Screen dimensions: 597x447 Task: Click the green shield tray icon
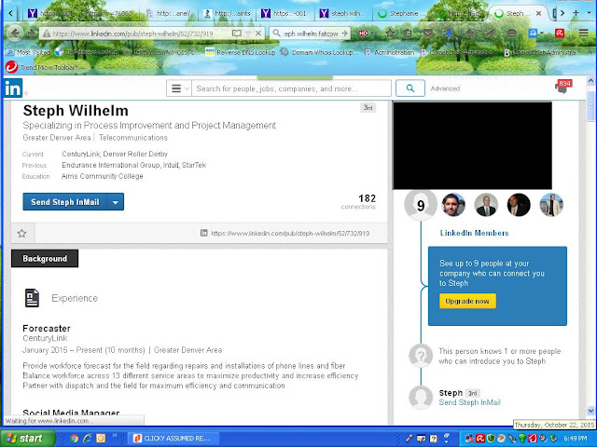491,439
